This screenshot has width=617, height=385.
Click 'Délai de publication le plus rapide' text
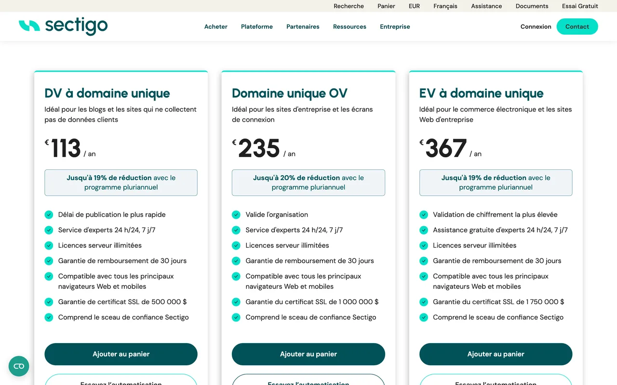point(112,215)
